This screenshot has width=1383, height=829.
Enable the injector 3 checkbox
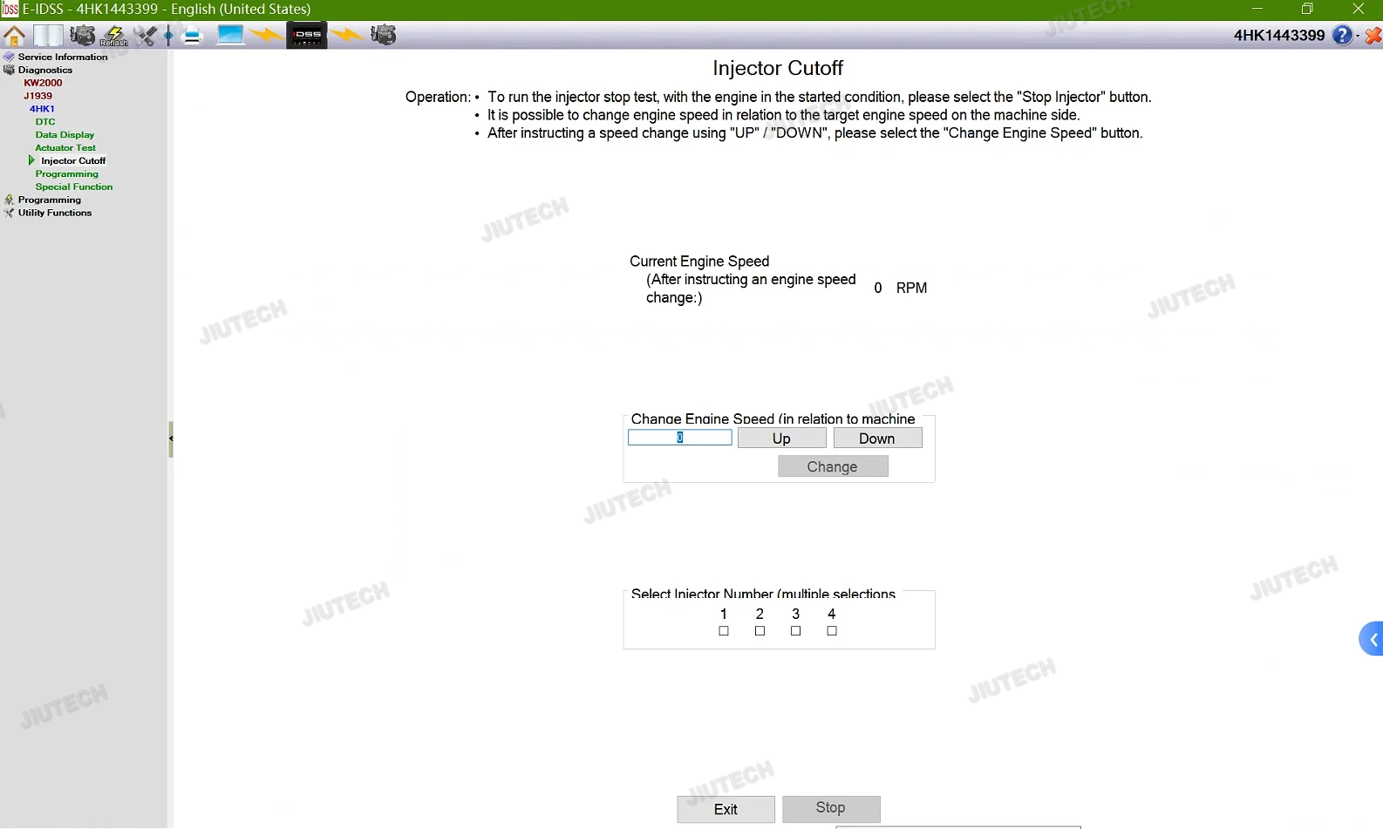[795, 631]
